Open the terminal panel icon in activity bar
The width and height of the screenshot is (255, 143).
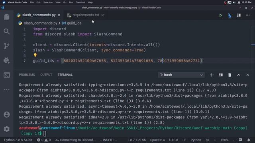point(7,75)
